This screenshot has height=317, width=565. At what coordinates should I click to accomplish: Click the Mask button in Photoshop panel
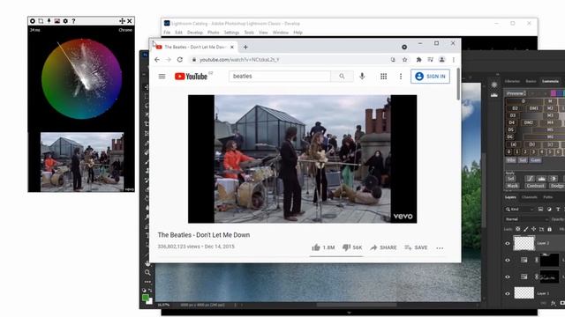pos(512,186)
